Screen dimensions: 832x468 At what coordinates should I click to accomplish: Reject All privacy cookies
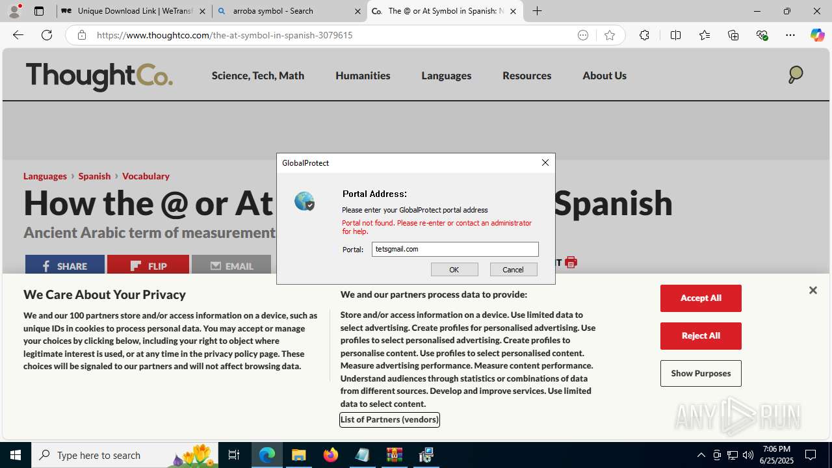pyautogui.click(x=701, y=336)
